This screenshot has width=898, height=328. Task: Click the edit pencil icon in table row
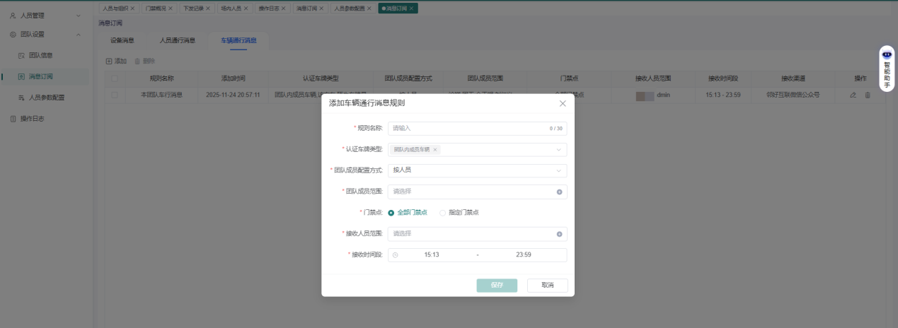853,95
